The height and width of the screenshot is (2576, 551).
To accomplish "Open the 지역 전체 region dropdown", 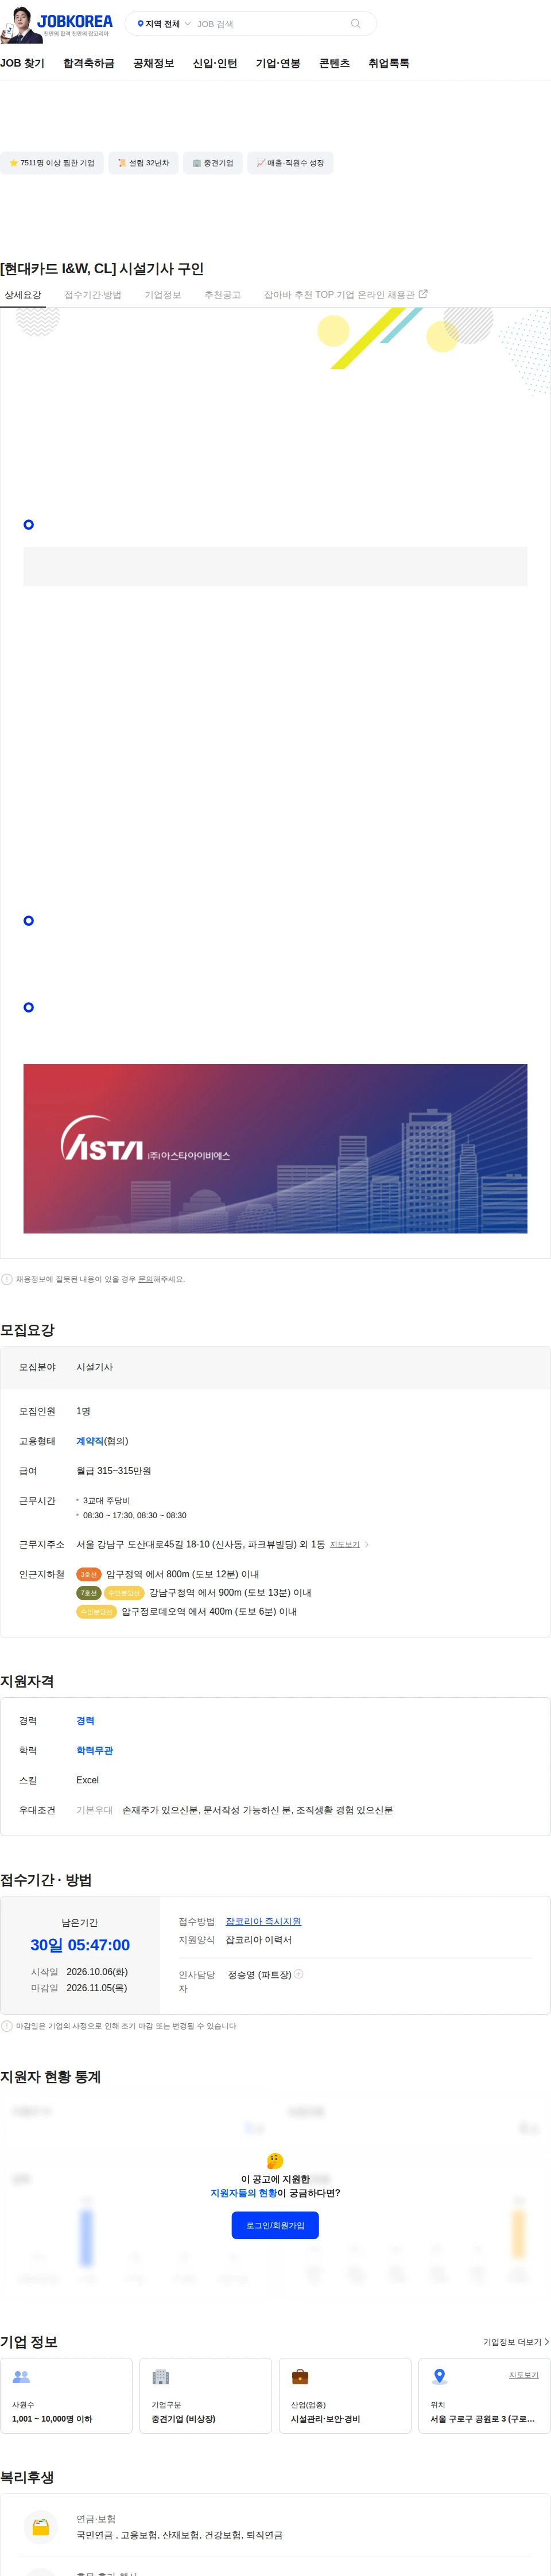I will click(x=163, y=24).
